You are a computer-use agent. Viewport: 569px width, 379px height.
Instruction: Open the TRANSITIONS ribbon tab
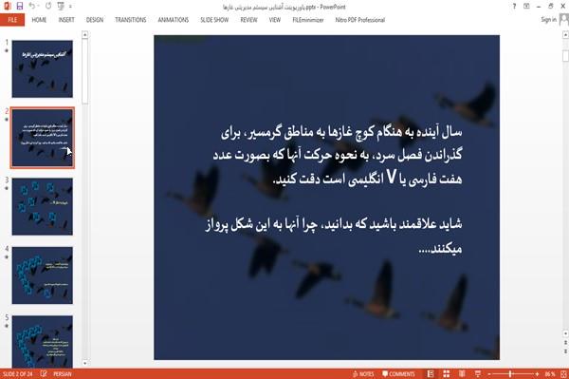[130, 20]
